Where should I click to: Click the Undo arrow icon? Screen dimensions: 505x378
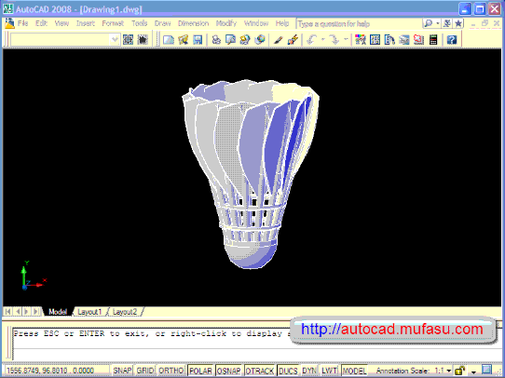point(311,40)
